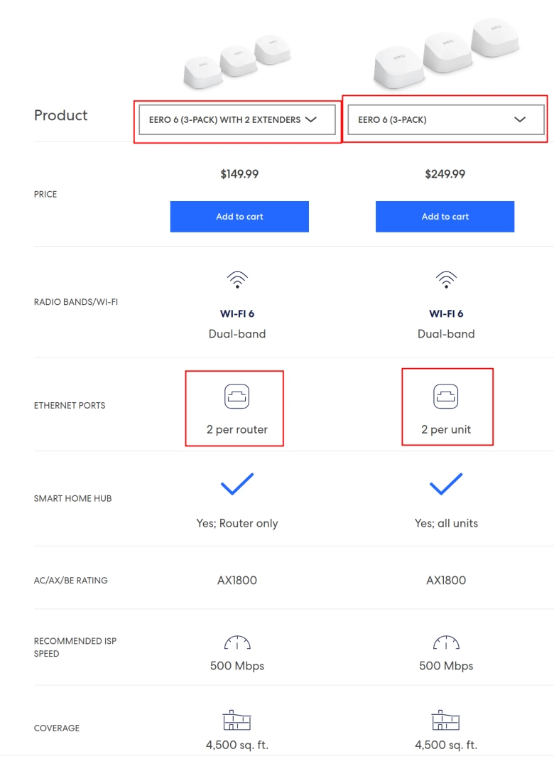Image resolution: width=554 pixels, height=759 pixels.
Task: Add the $249.99 eero pack to cart
Action: coord(445,216)
